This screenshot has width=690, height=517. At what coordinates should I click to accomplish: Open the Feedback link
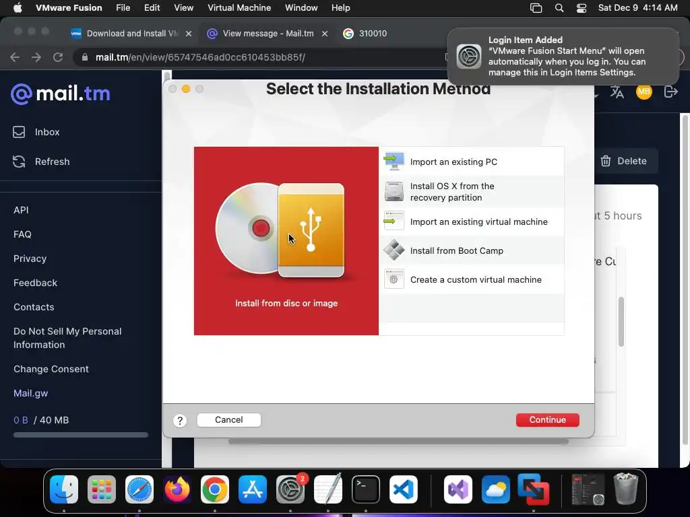tap(35, 283)
